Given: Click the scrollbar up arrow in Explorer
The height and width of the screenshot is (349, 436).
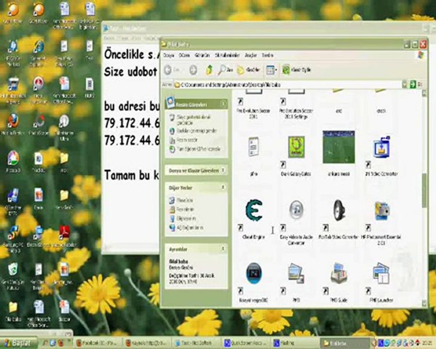Looking at the screenshot, I should coord(424,94).
